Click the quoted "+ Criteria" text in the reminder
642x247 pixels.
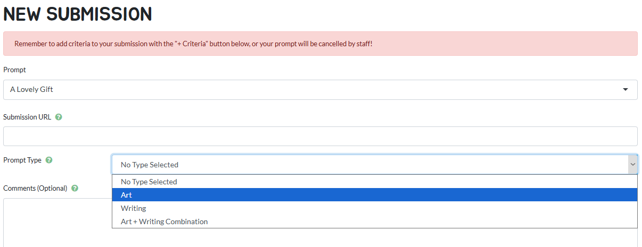click(191, 44)
